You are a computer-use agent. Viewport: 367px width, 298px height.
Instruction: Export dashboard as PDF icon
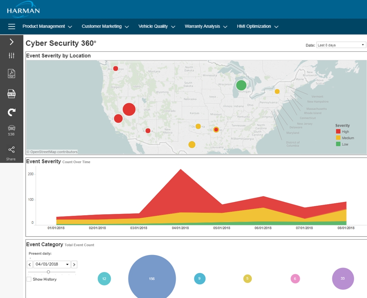[11, 73]
